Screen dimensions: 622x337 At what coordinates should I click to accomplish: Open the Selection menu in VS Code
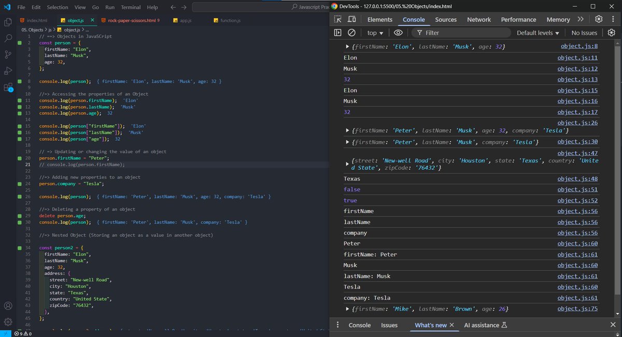pos(57,7)
